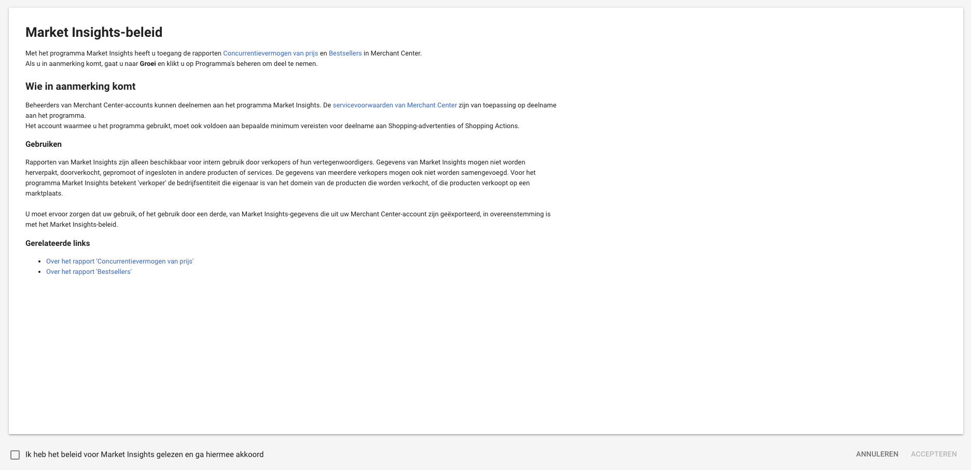Screen dimensions: 971x470
Task: Click the 'Gebruiken' section heading
Action: [44, 144]
